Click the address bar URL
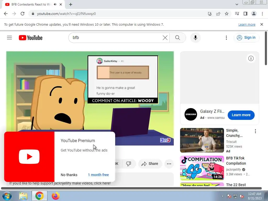The height and width of the screenshot is (201, 268). (x=66, y=14)
